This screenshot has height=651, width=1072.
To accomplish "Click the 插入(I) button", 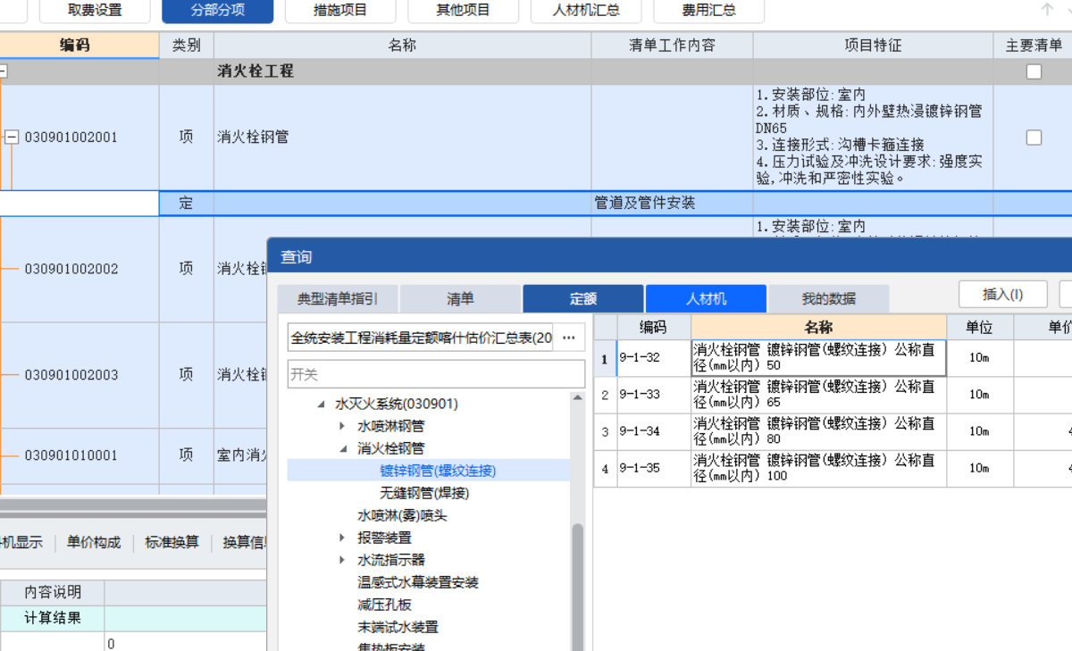I will tap(1002, 294).
